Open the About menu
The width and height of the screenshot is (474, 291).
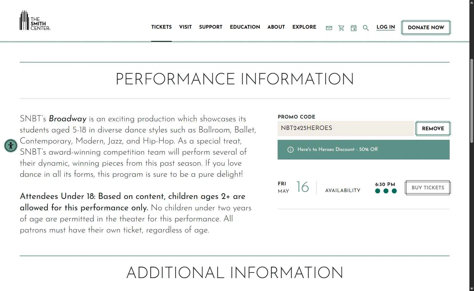click(276, 27)
